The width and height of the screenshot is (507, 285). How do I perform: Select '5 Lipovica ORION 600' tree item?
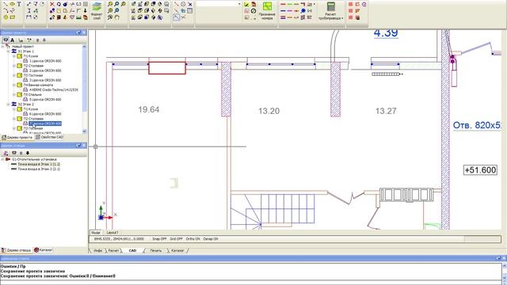point(45,100)
